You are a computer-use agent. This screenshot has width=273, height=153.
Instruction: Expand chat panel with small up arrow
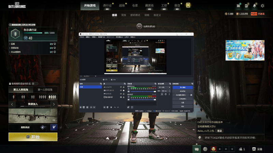(x=197, y=144)
